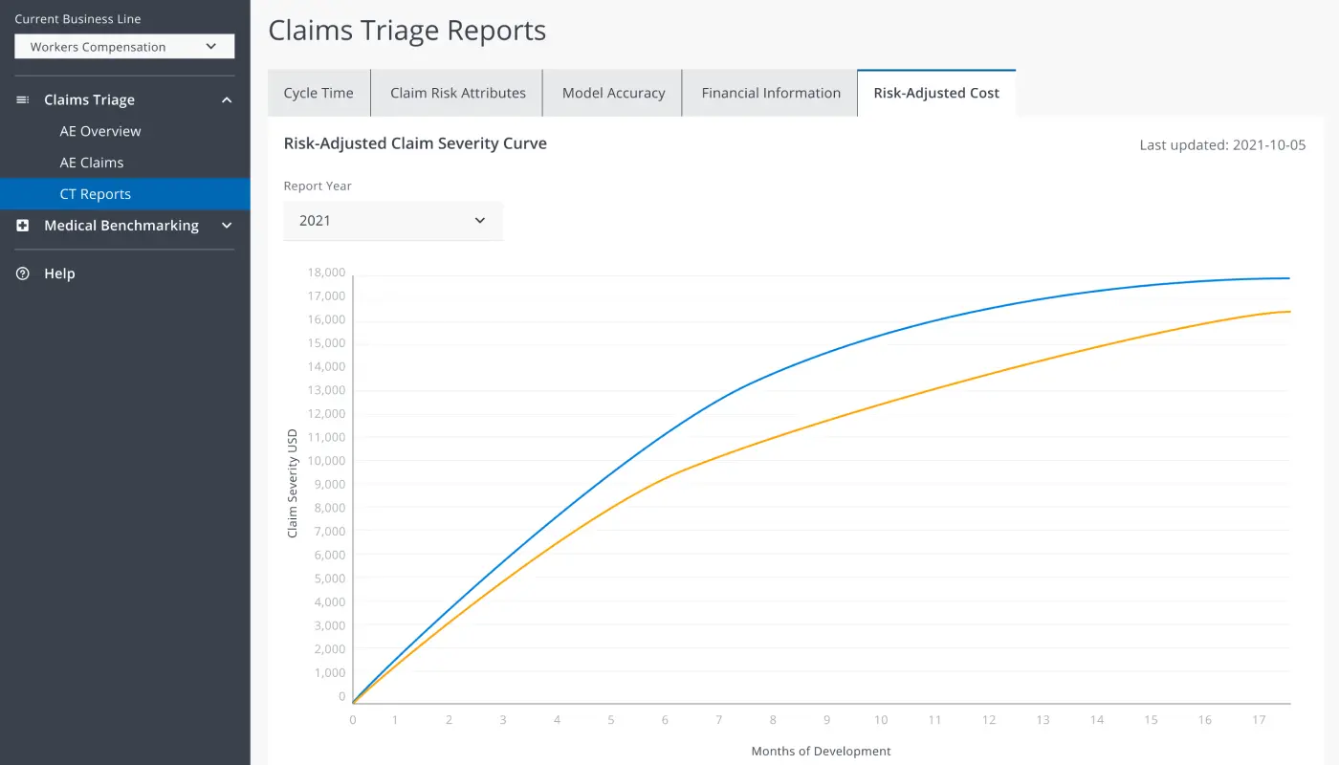Click the Claims Triage list icon
The height and width of the screenshot is (765, 1339).
21,99
